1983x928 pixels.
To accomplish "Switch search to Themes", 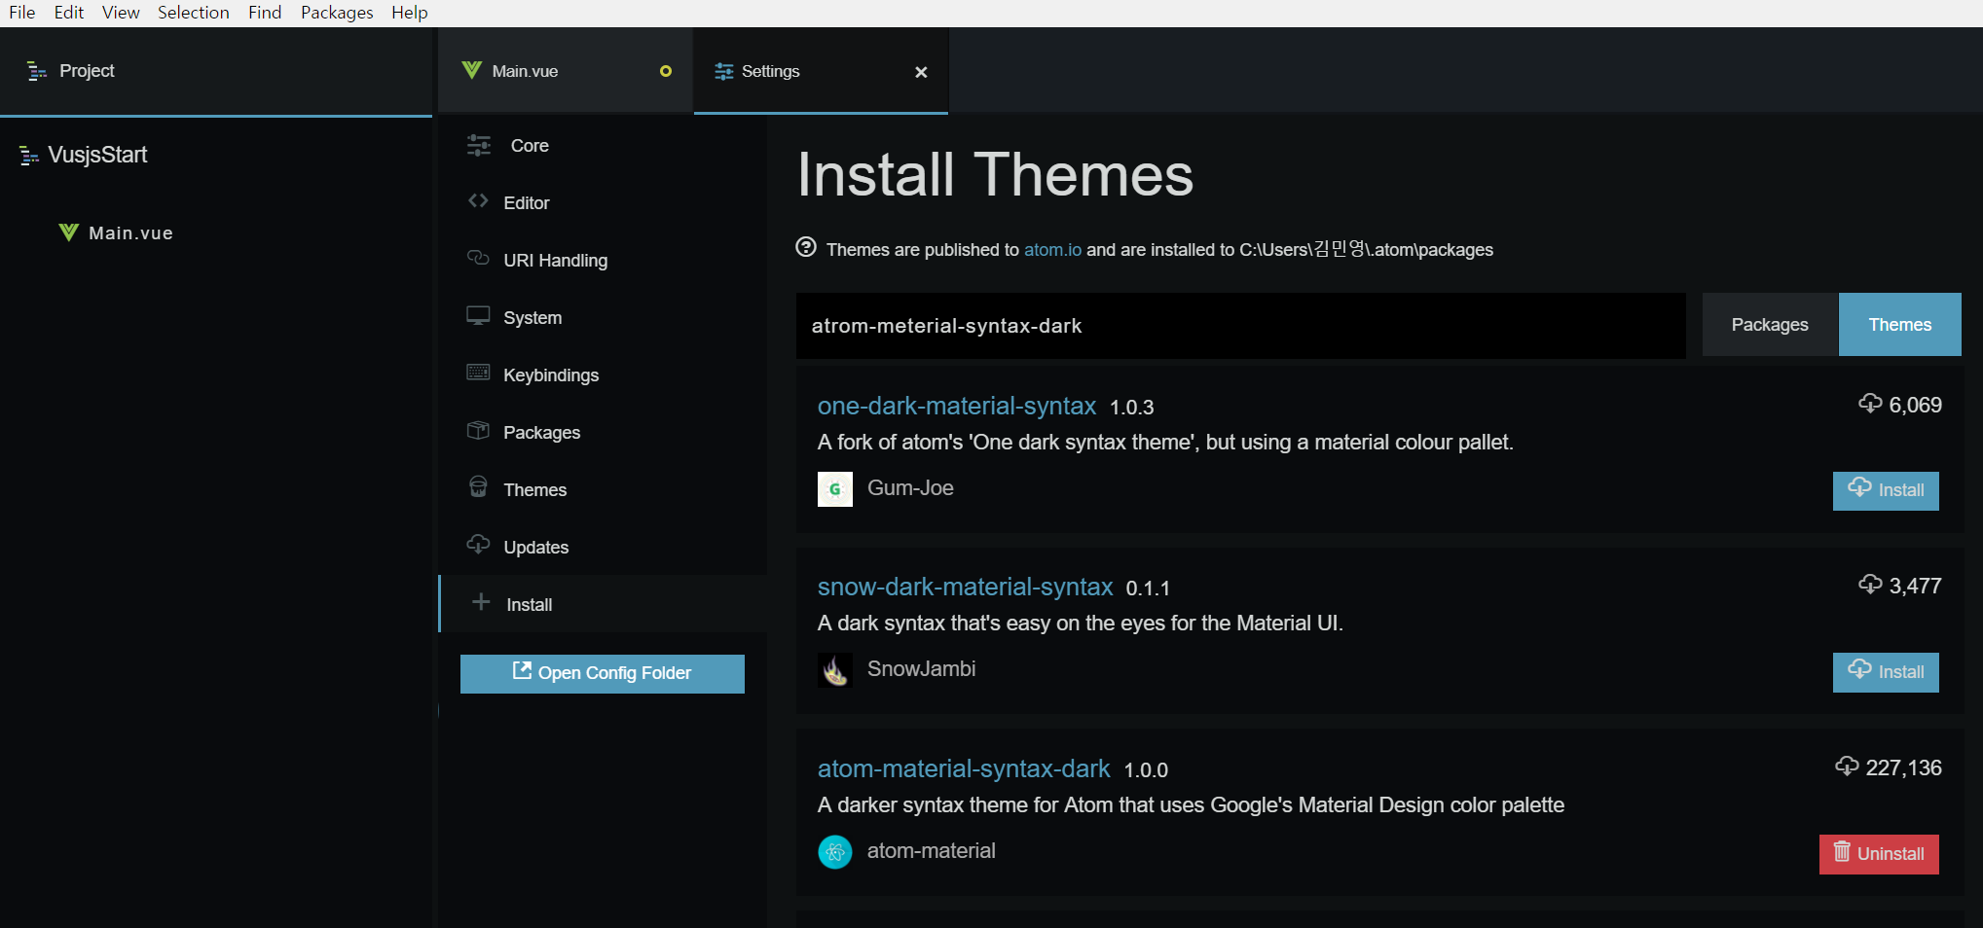I will 1900,325.
